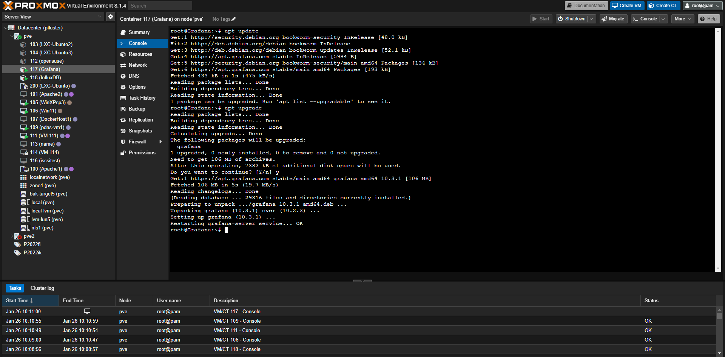Image resolution: width=725 pixels, height=357 pixels.
Task: Open local (pve) storage
Action: tap(43, 203)
